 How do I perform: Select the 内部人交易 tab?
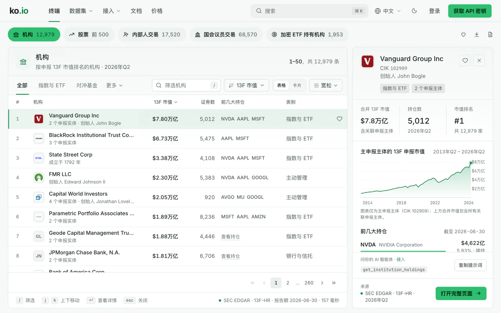coord(152,34)
